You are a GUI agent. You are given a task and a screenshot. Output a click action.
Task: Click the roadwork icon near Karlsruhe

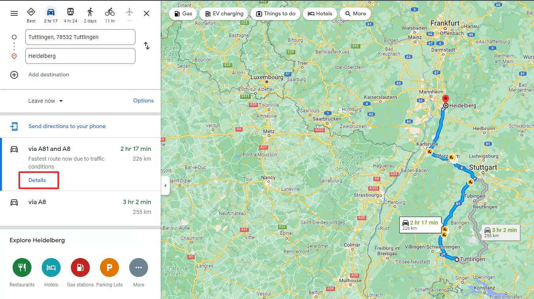(429, 151)
